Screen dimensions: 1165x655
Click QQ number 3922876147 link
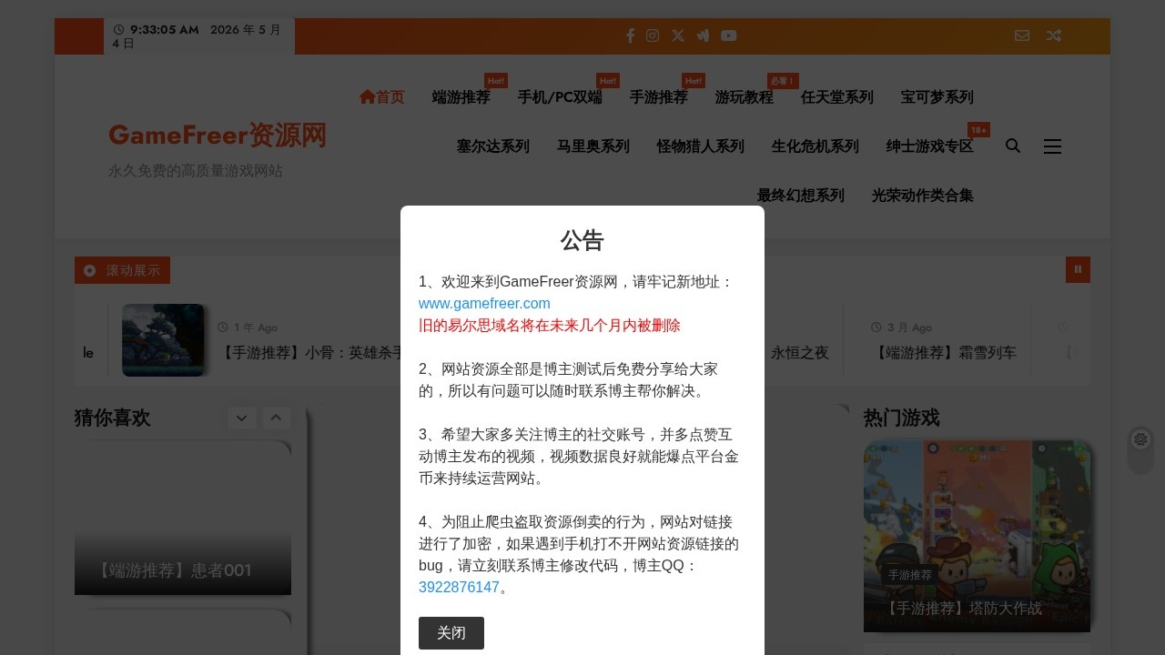pyautogui.click(x=459, y=588)
